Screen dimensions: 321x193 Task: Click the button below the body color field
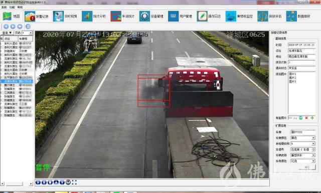[x=307, y=167]
